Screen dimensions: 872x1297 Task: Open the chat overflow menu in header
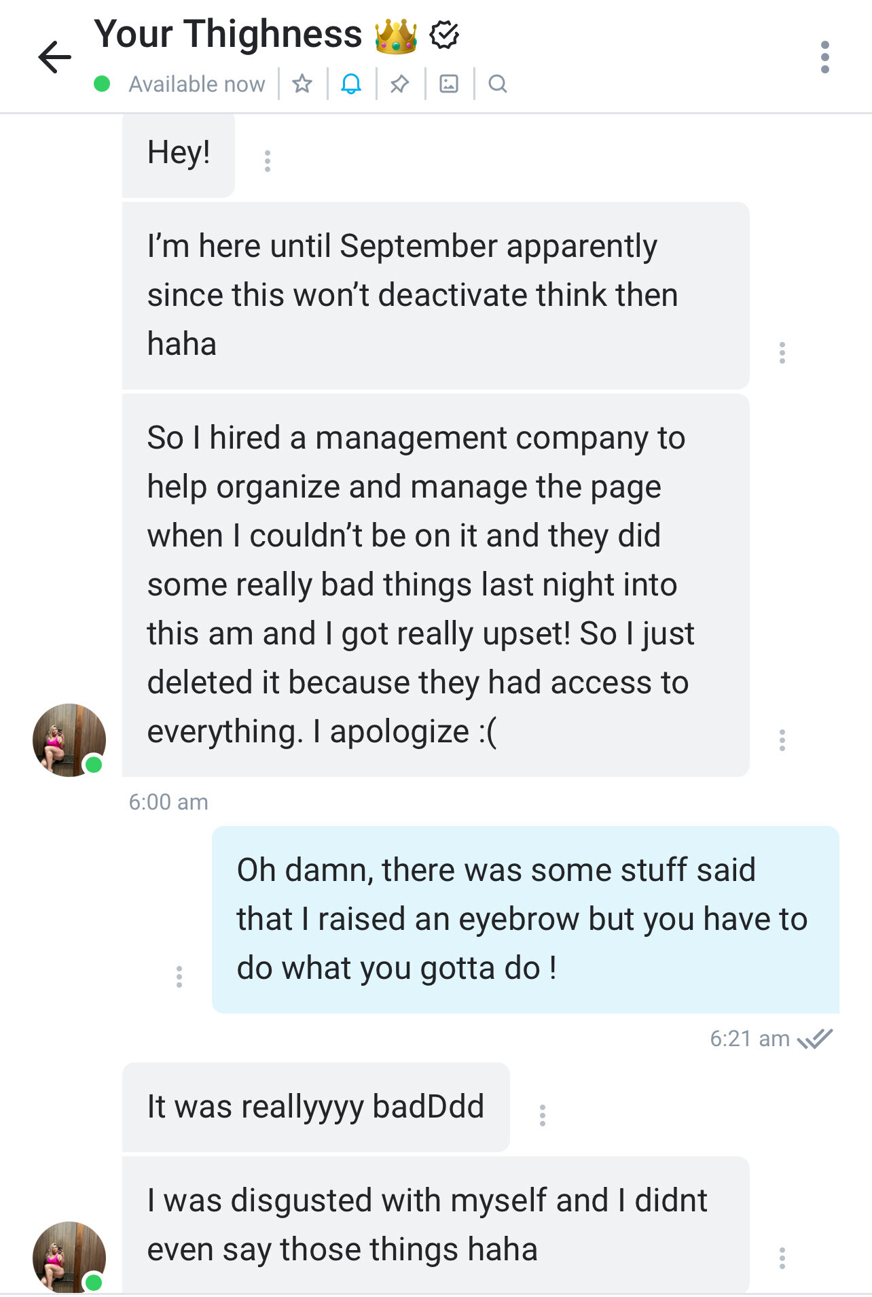824,57
